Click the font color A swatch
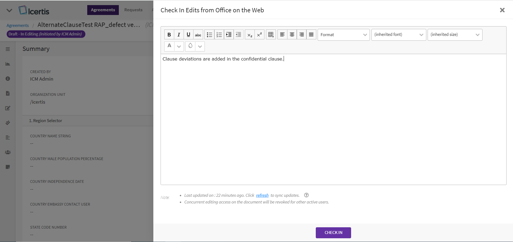513x242 pixels. point(169,46)
